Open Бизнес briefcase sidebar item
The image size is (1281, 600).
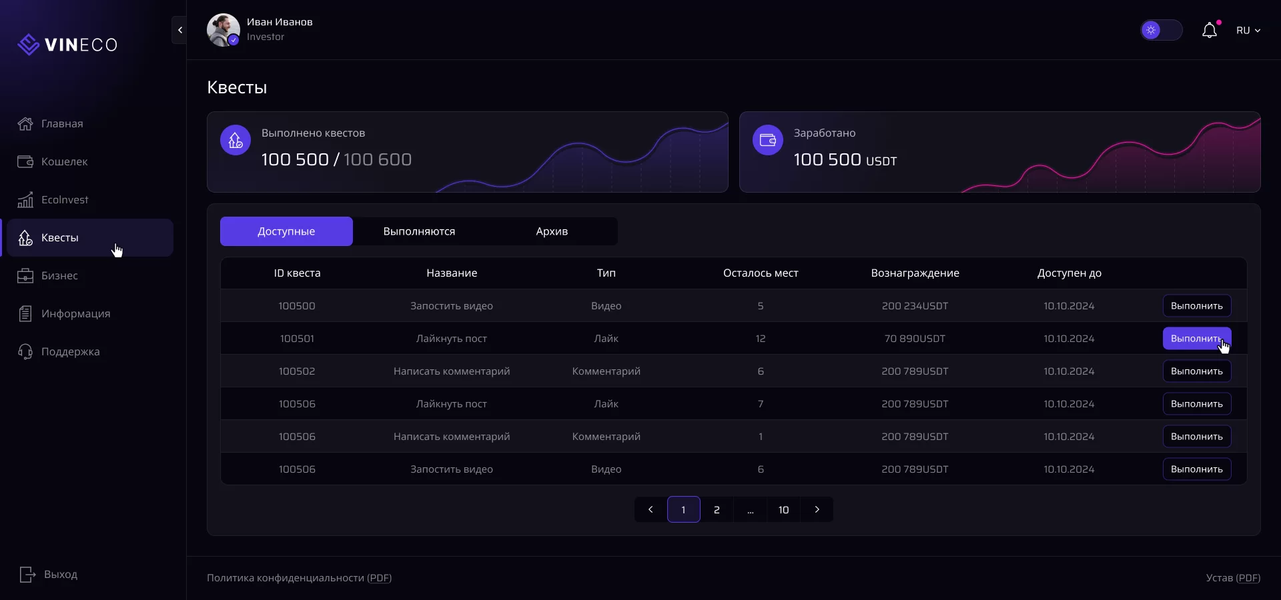click(25, 276)
